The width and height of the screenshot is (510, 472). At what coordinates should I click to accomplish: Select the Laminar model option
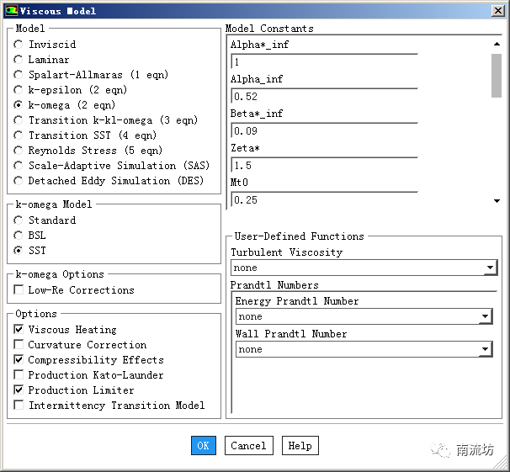click(19, 60)
